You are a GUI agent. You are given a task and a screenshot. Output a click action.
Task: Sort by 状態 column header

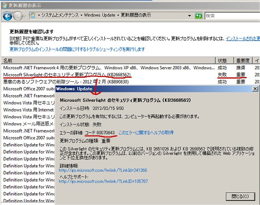(x=225, y=61)
